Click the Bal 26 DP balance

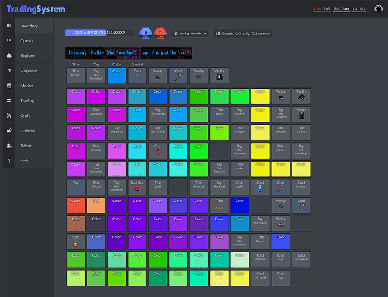point(341,9)
